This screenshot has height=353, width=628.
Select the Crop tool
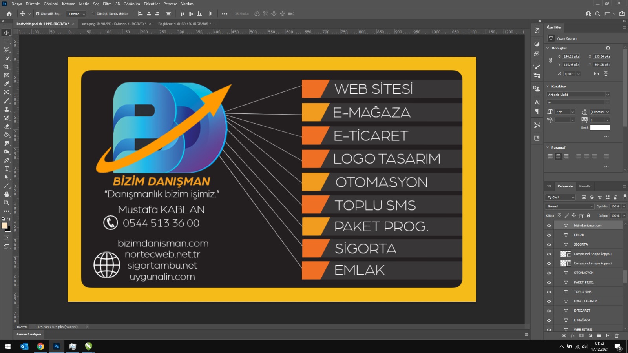click(x=7, y=67)
